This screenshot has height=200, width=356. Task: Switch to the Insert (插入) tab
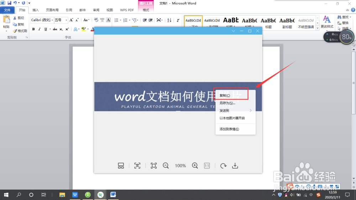[35, 10]
